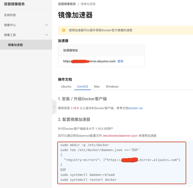Click the 'sudo tee /etc/docker/daemon.json' line

click(x=100, y=150)
